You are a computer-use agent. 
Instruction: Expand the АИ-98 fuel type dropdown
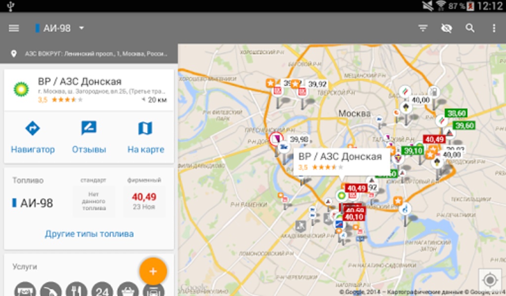coord(60,28)
